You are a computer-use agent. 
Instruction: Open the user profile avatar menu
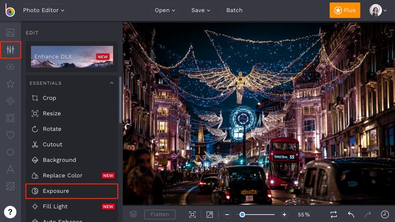point(378,10)
